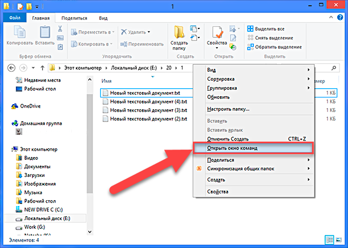Switch to large icons view in status bar
The height and width of the screenshot is (248, 348).
pos(339,240)
